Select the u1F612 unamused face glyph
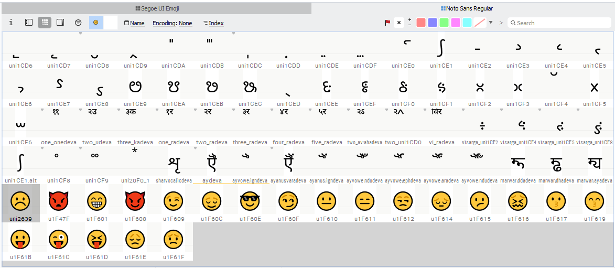The width and height of the screenshot is (615, 268). (x=404, y=203)
